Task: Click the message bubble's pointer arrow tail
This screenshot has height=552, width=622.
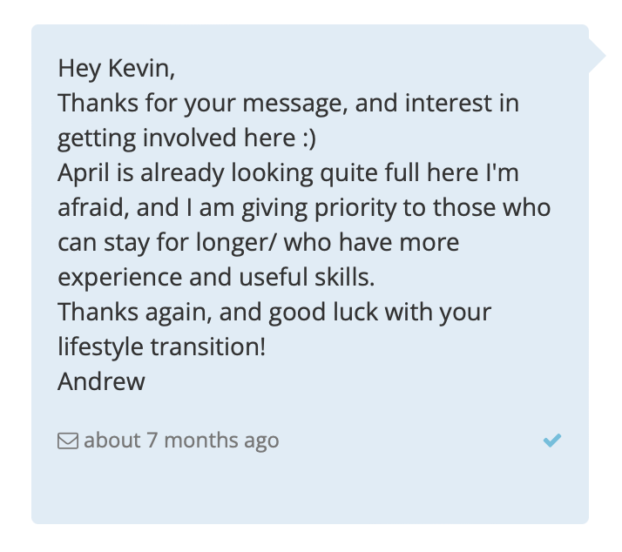Action: [x=597, y=56]
